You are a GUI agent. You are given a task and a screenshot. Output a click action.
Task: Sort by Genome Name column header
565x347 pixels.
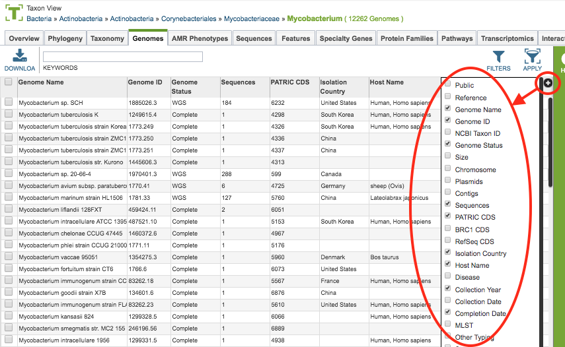click(x=72, y=86)
